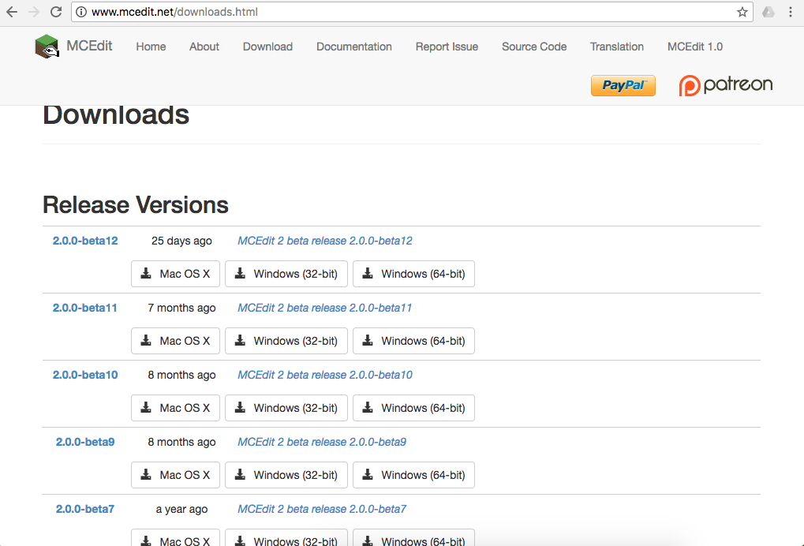Open the About nav item
The width and height of the screenshot is (804, 546).
(204, 47)
